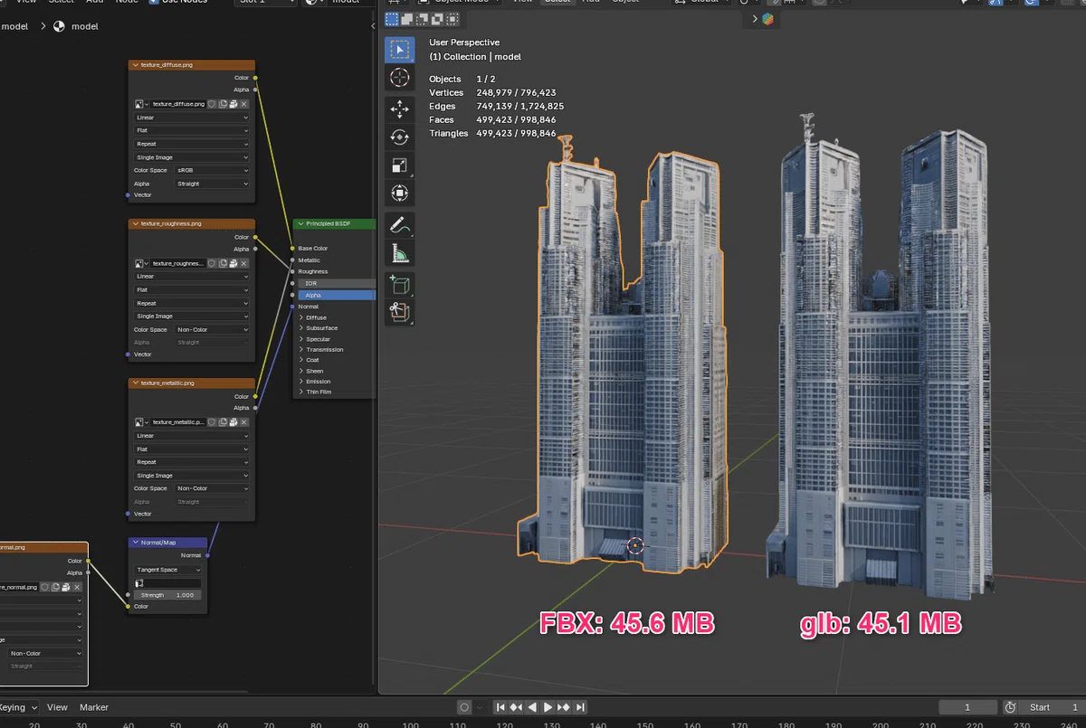Select the Annotate pencil tool
The height and width of the screenshot is (728, 1086).
[x=399, y=225]
